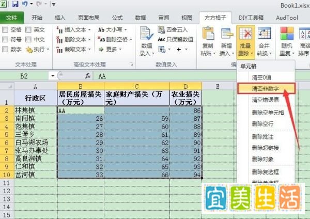Select the cell with value 94
The height and width of the screenshot is (219, 310).
[x=186, y=175]
